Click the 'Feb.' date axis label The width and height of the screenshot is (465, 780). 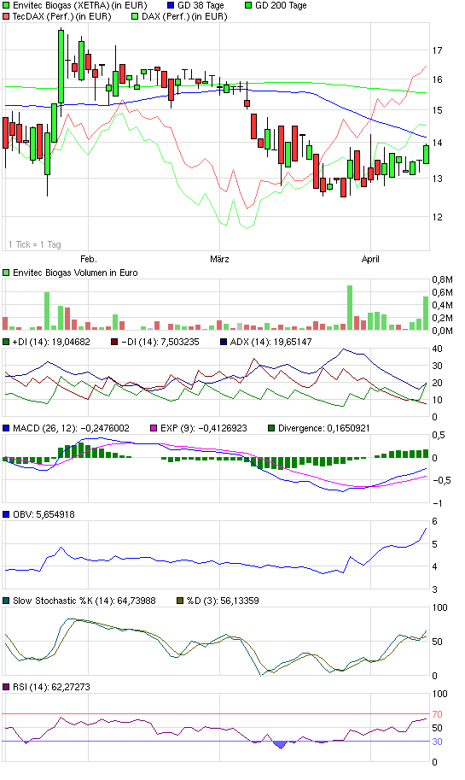(89, 259)
